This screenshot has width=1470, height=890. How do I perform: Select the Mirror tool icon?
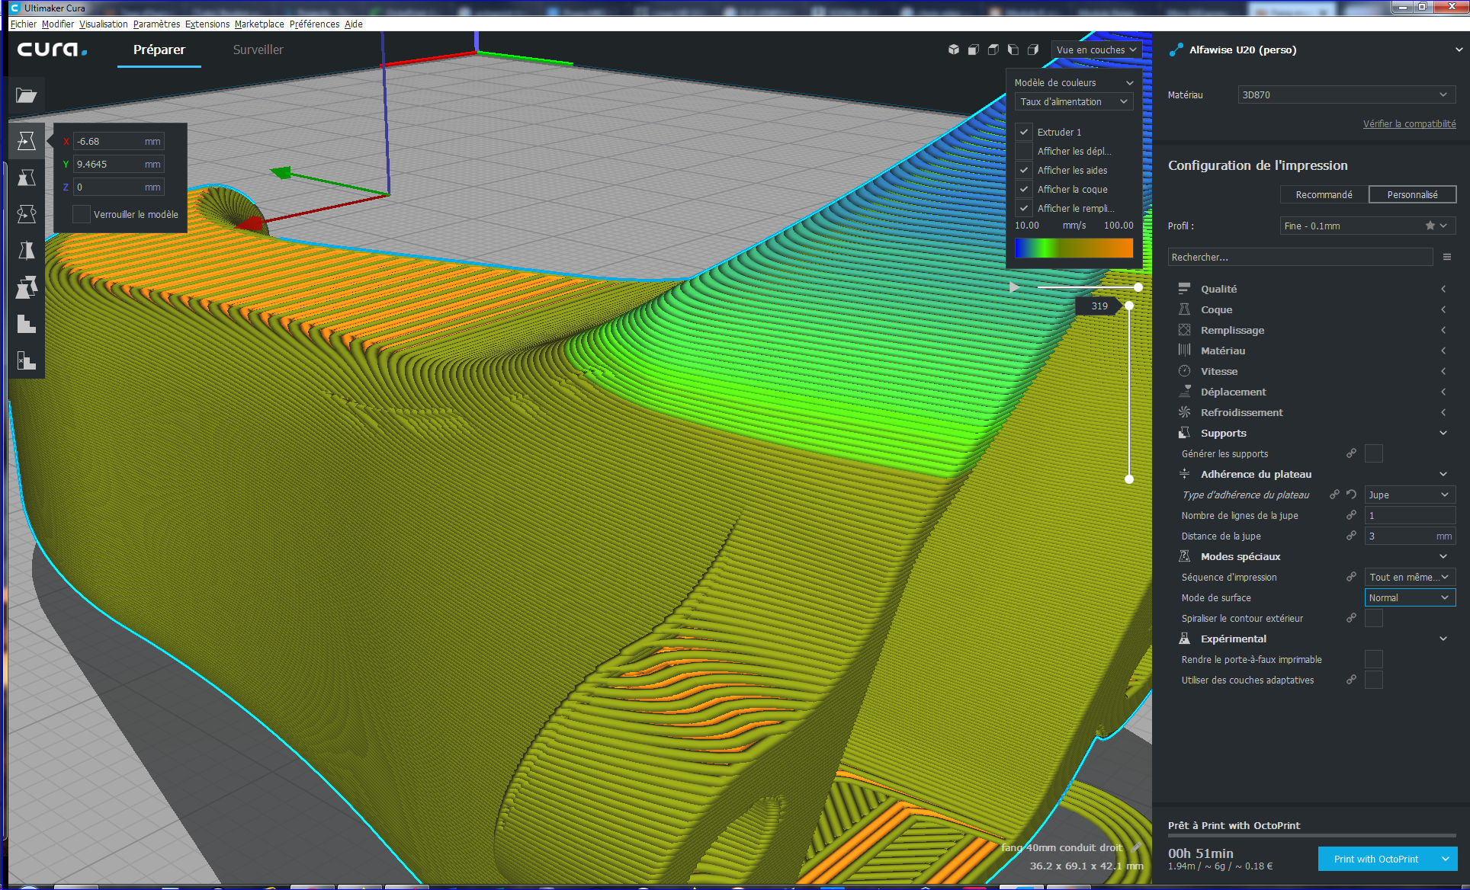point(26,251)
